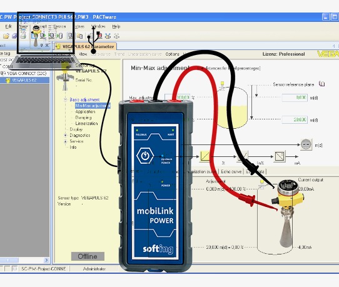Click the first small status bar box icon
339x287 pixels.
point(7,269)
